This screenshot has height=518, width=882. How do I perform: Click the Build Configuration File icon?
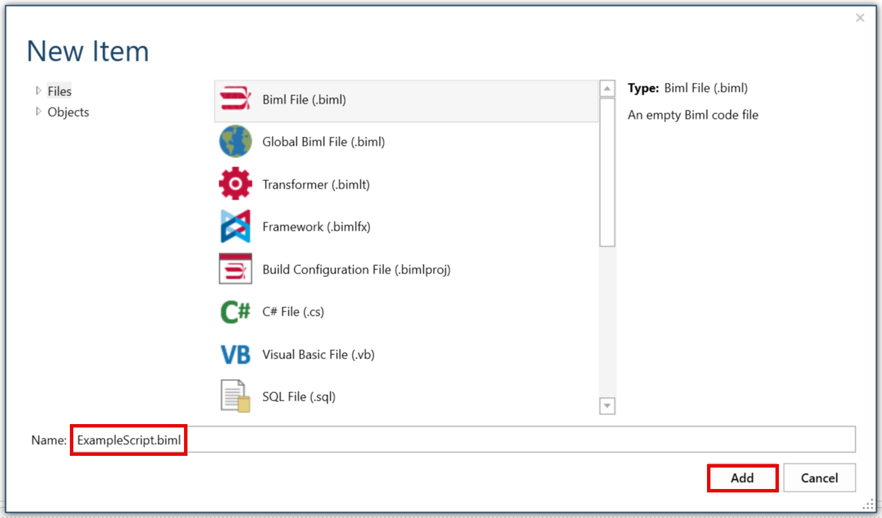point(235,269)
